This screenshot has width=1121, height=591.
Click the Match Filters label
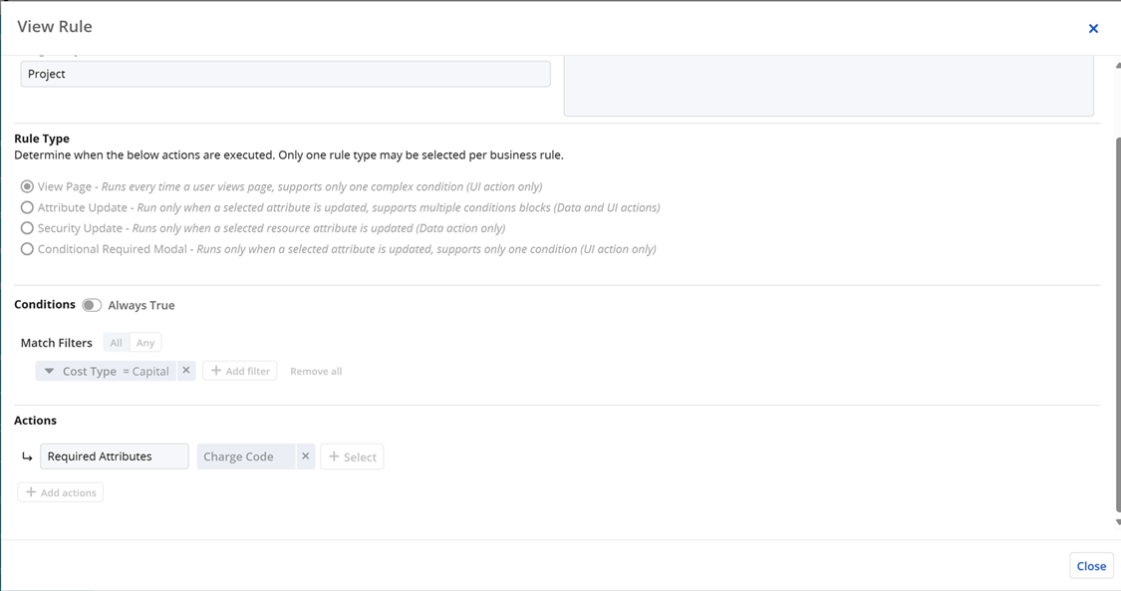(57, 343)
